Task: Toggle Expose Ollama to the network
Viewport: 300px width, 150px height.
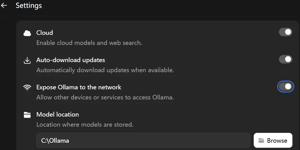Action: [x=285, y=87]
